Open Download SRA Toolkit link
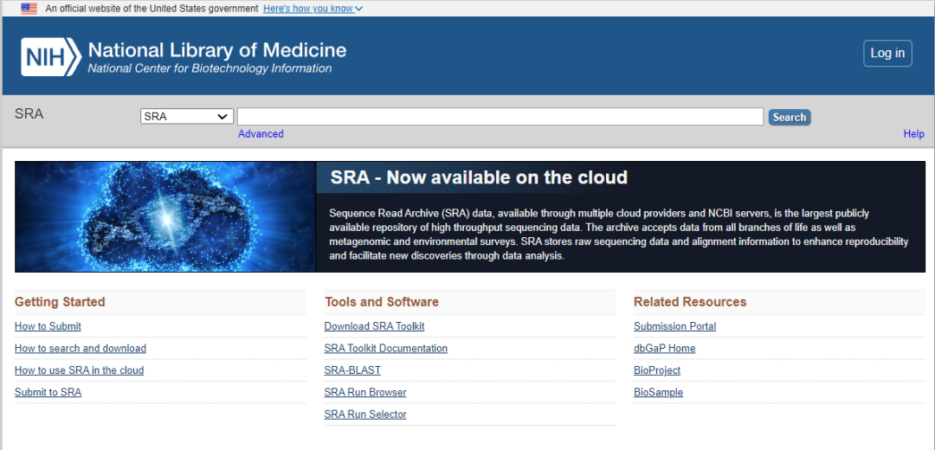This screenshot has height=450, width=935. pyautogui.click(x=374, y=326)
